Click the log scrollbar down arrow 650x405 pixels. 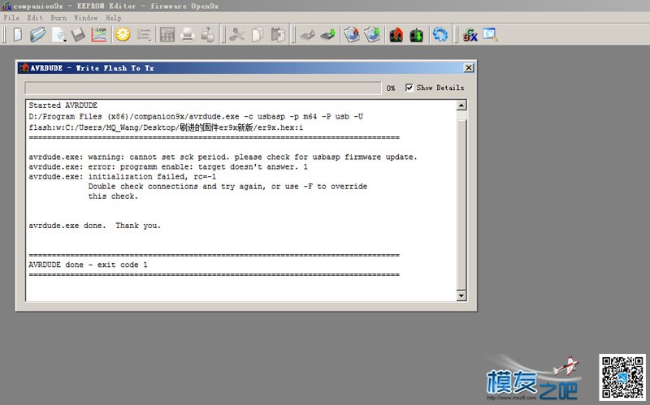point(461,295)
